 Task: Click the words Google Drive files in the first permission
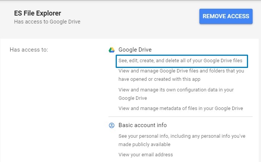click(223, 61)
